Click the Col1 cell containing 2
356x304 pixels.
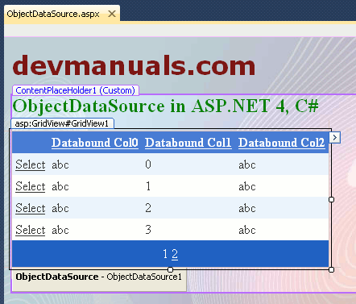tap(148, 208)
